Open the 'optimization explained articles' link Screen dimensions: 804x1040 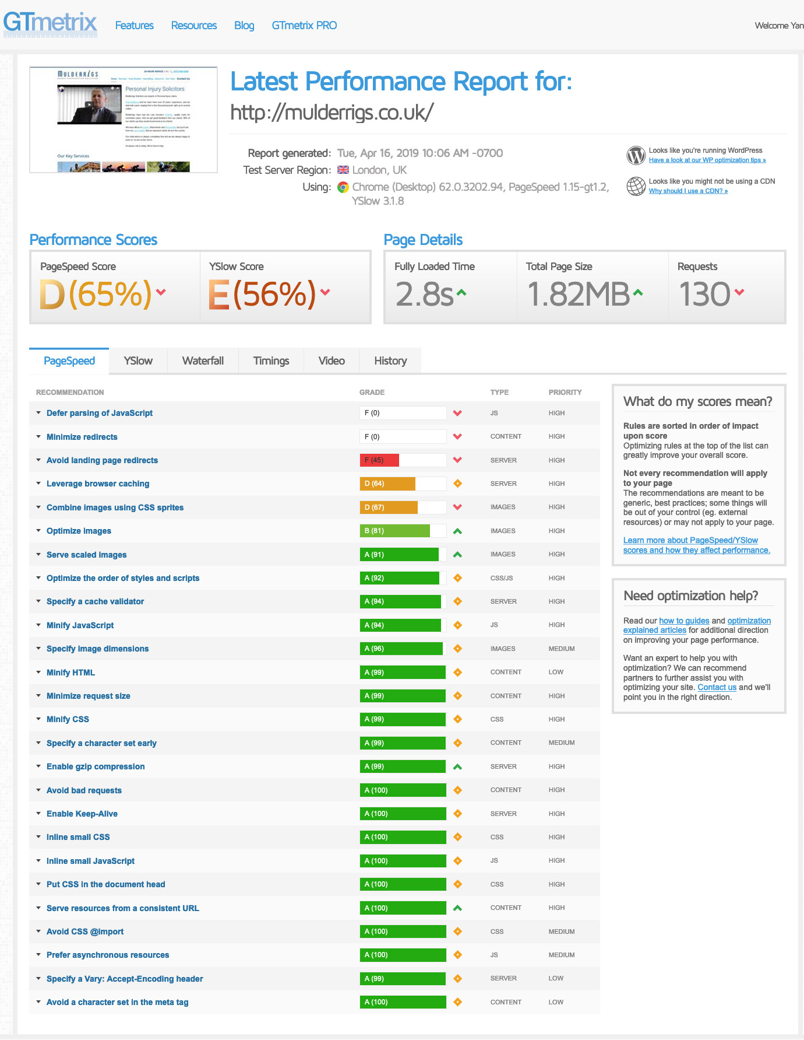697,625
